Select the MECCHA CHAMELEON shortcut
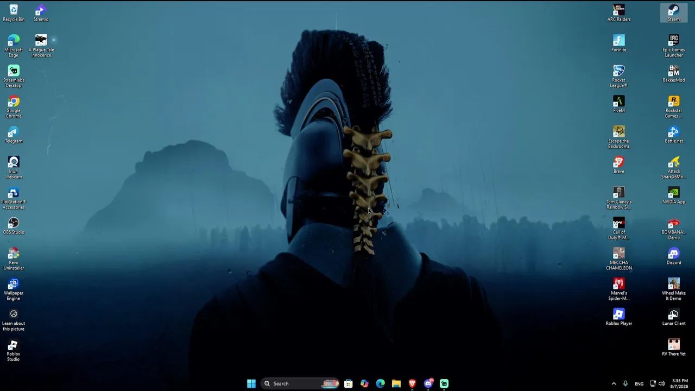This screenshot has height=391, width=695. (x=619, y=259)
